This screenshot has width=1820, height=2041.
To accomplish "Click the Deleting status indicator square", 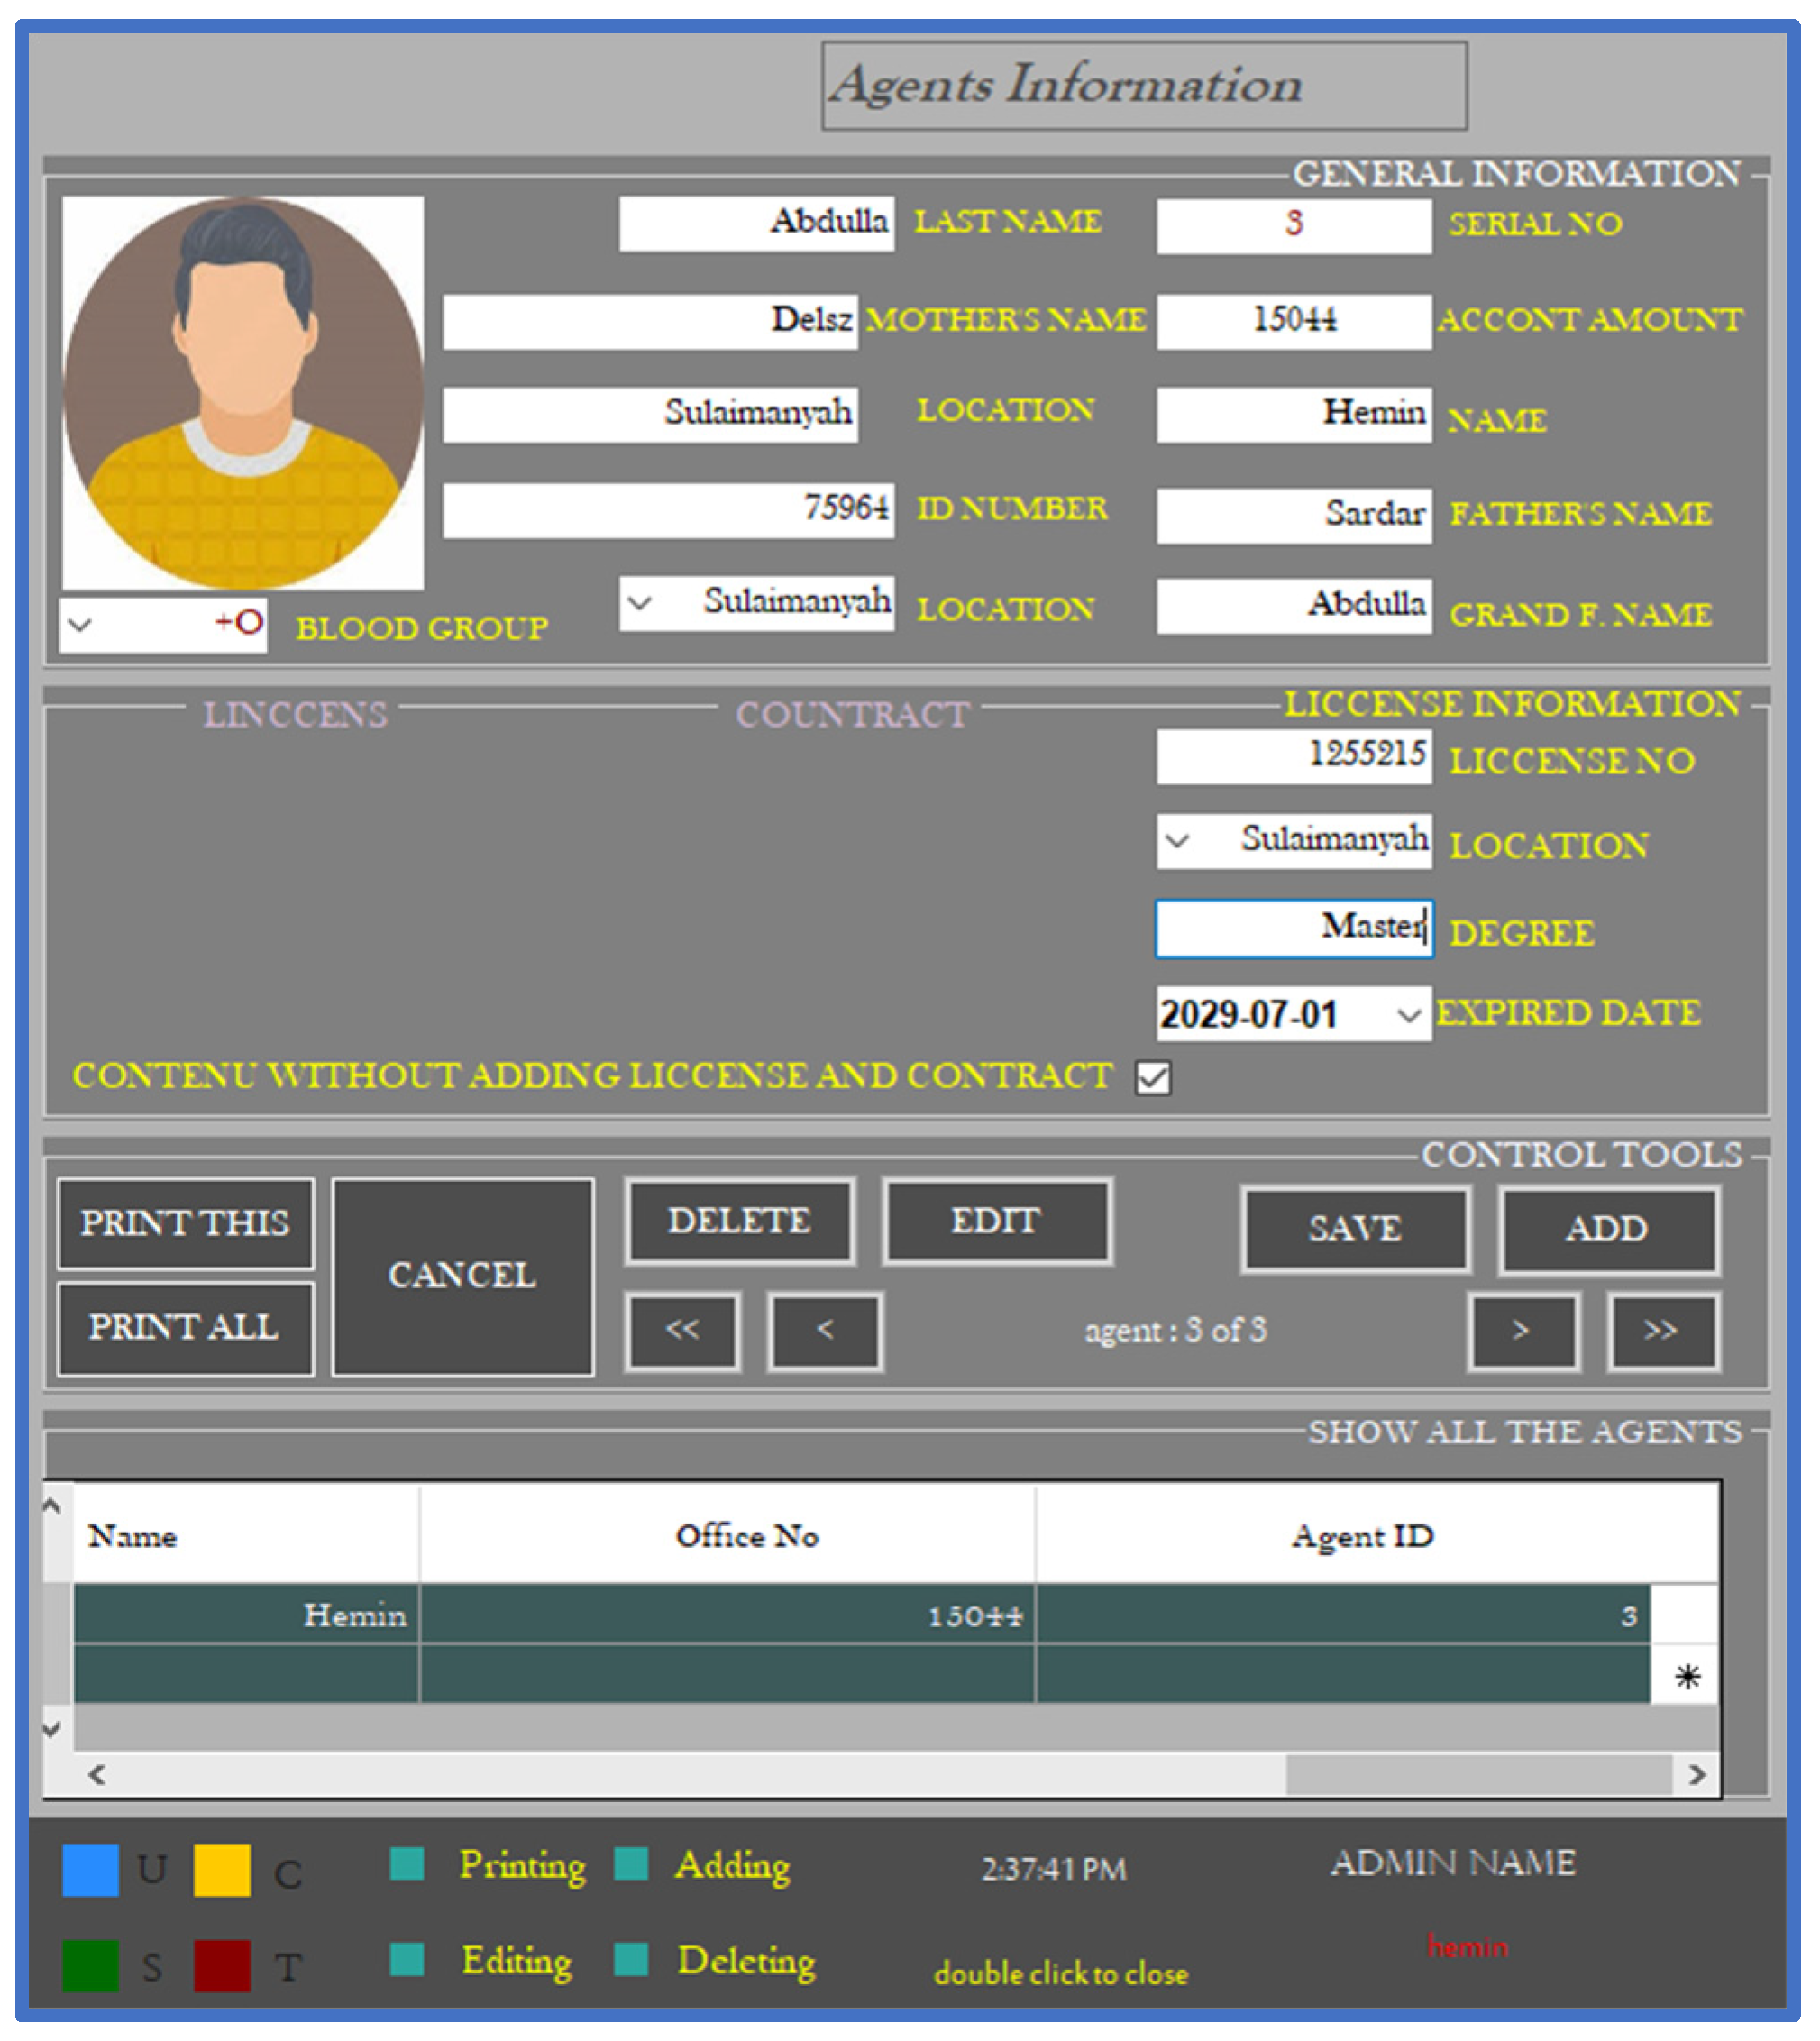I will 633,1961.
